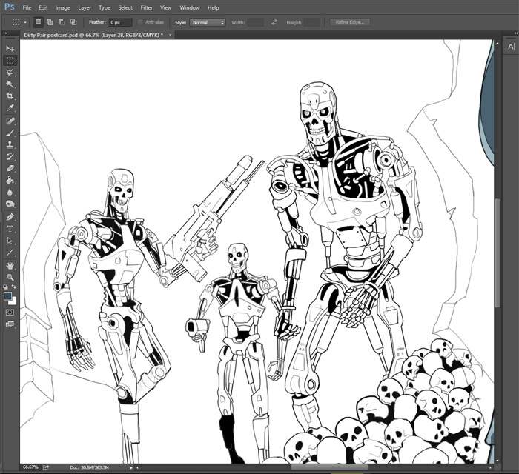
Task: Select the Polygonal Lasso tool
Action: coord(10,73)
